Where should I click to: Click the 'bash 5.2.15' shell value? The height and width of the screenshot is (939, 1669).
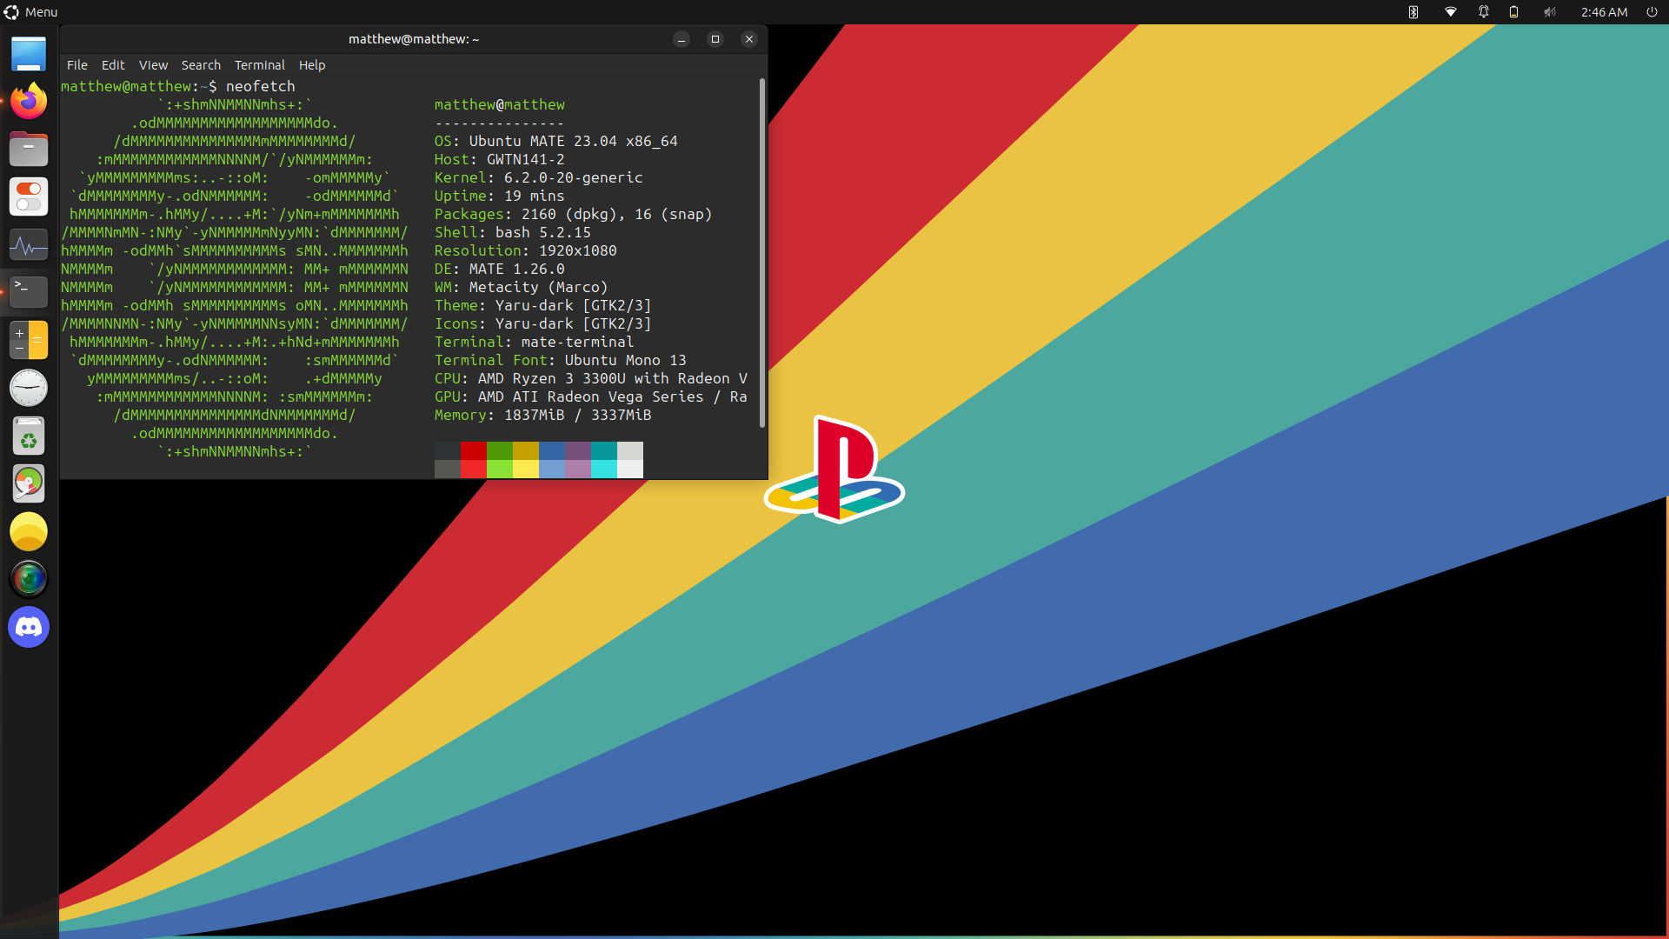coord(543,232)
